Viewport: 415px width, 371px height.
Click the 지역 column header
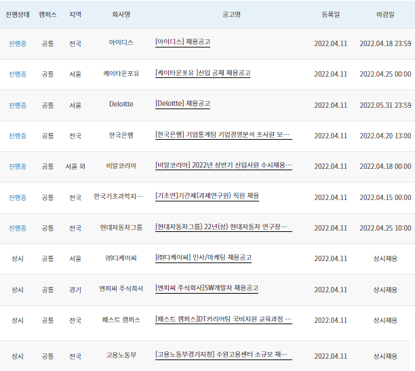click(75, 14)
